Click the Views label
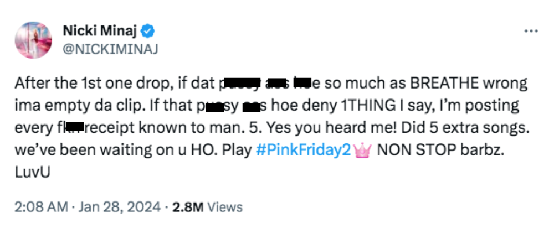The height and width of the screenshot is (249, 554). pos(225,207)
